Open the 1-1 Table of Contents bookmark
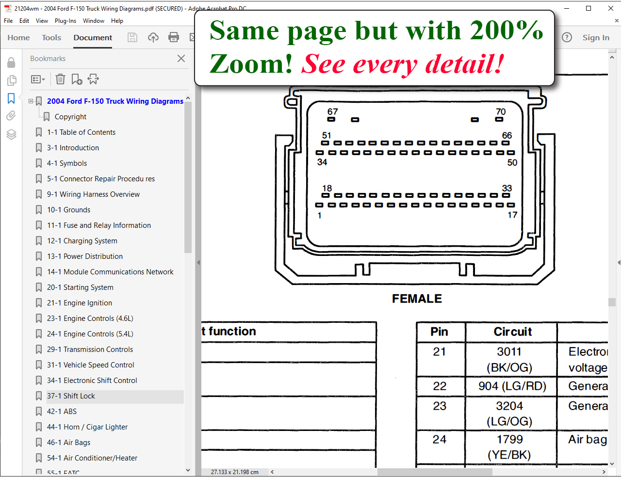Screen dimensions: 621x477 click(x=81, y=132)
